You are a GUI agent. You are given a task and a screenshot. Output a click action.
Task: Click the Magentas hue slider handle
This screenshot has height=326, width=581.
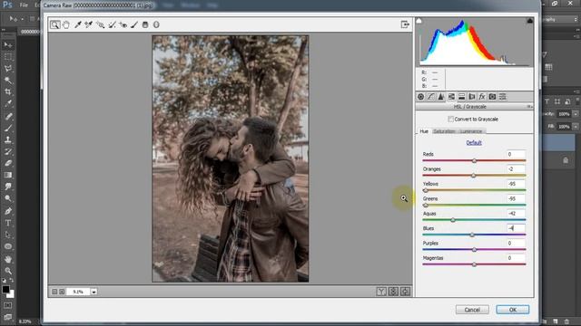[474, 264]
